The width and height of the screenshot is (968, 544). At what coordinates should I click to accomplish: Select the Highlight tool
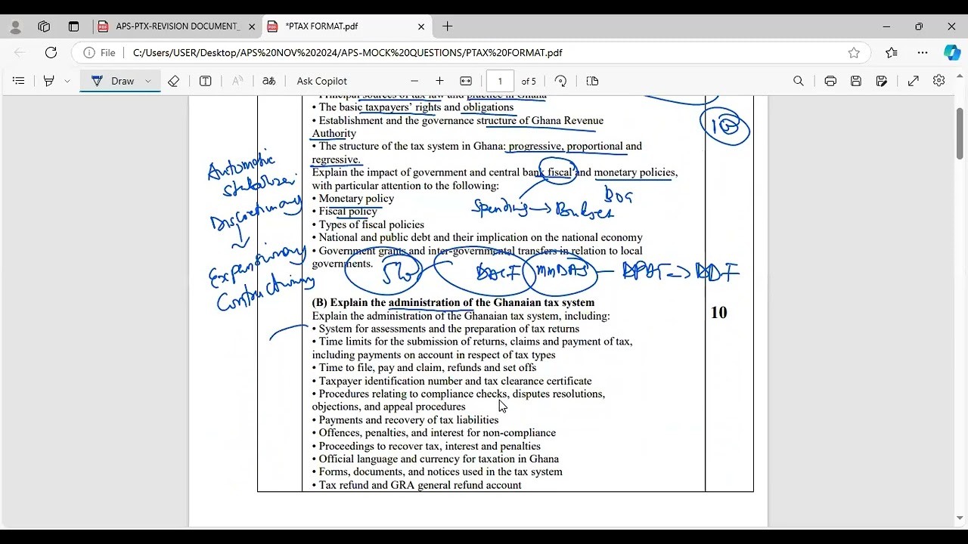pos(49,81)
